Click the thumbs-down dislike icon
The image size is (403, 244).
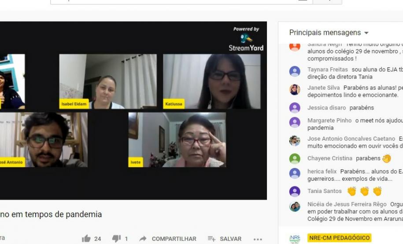coord(116,239)
